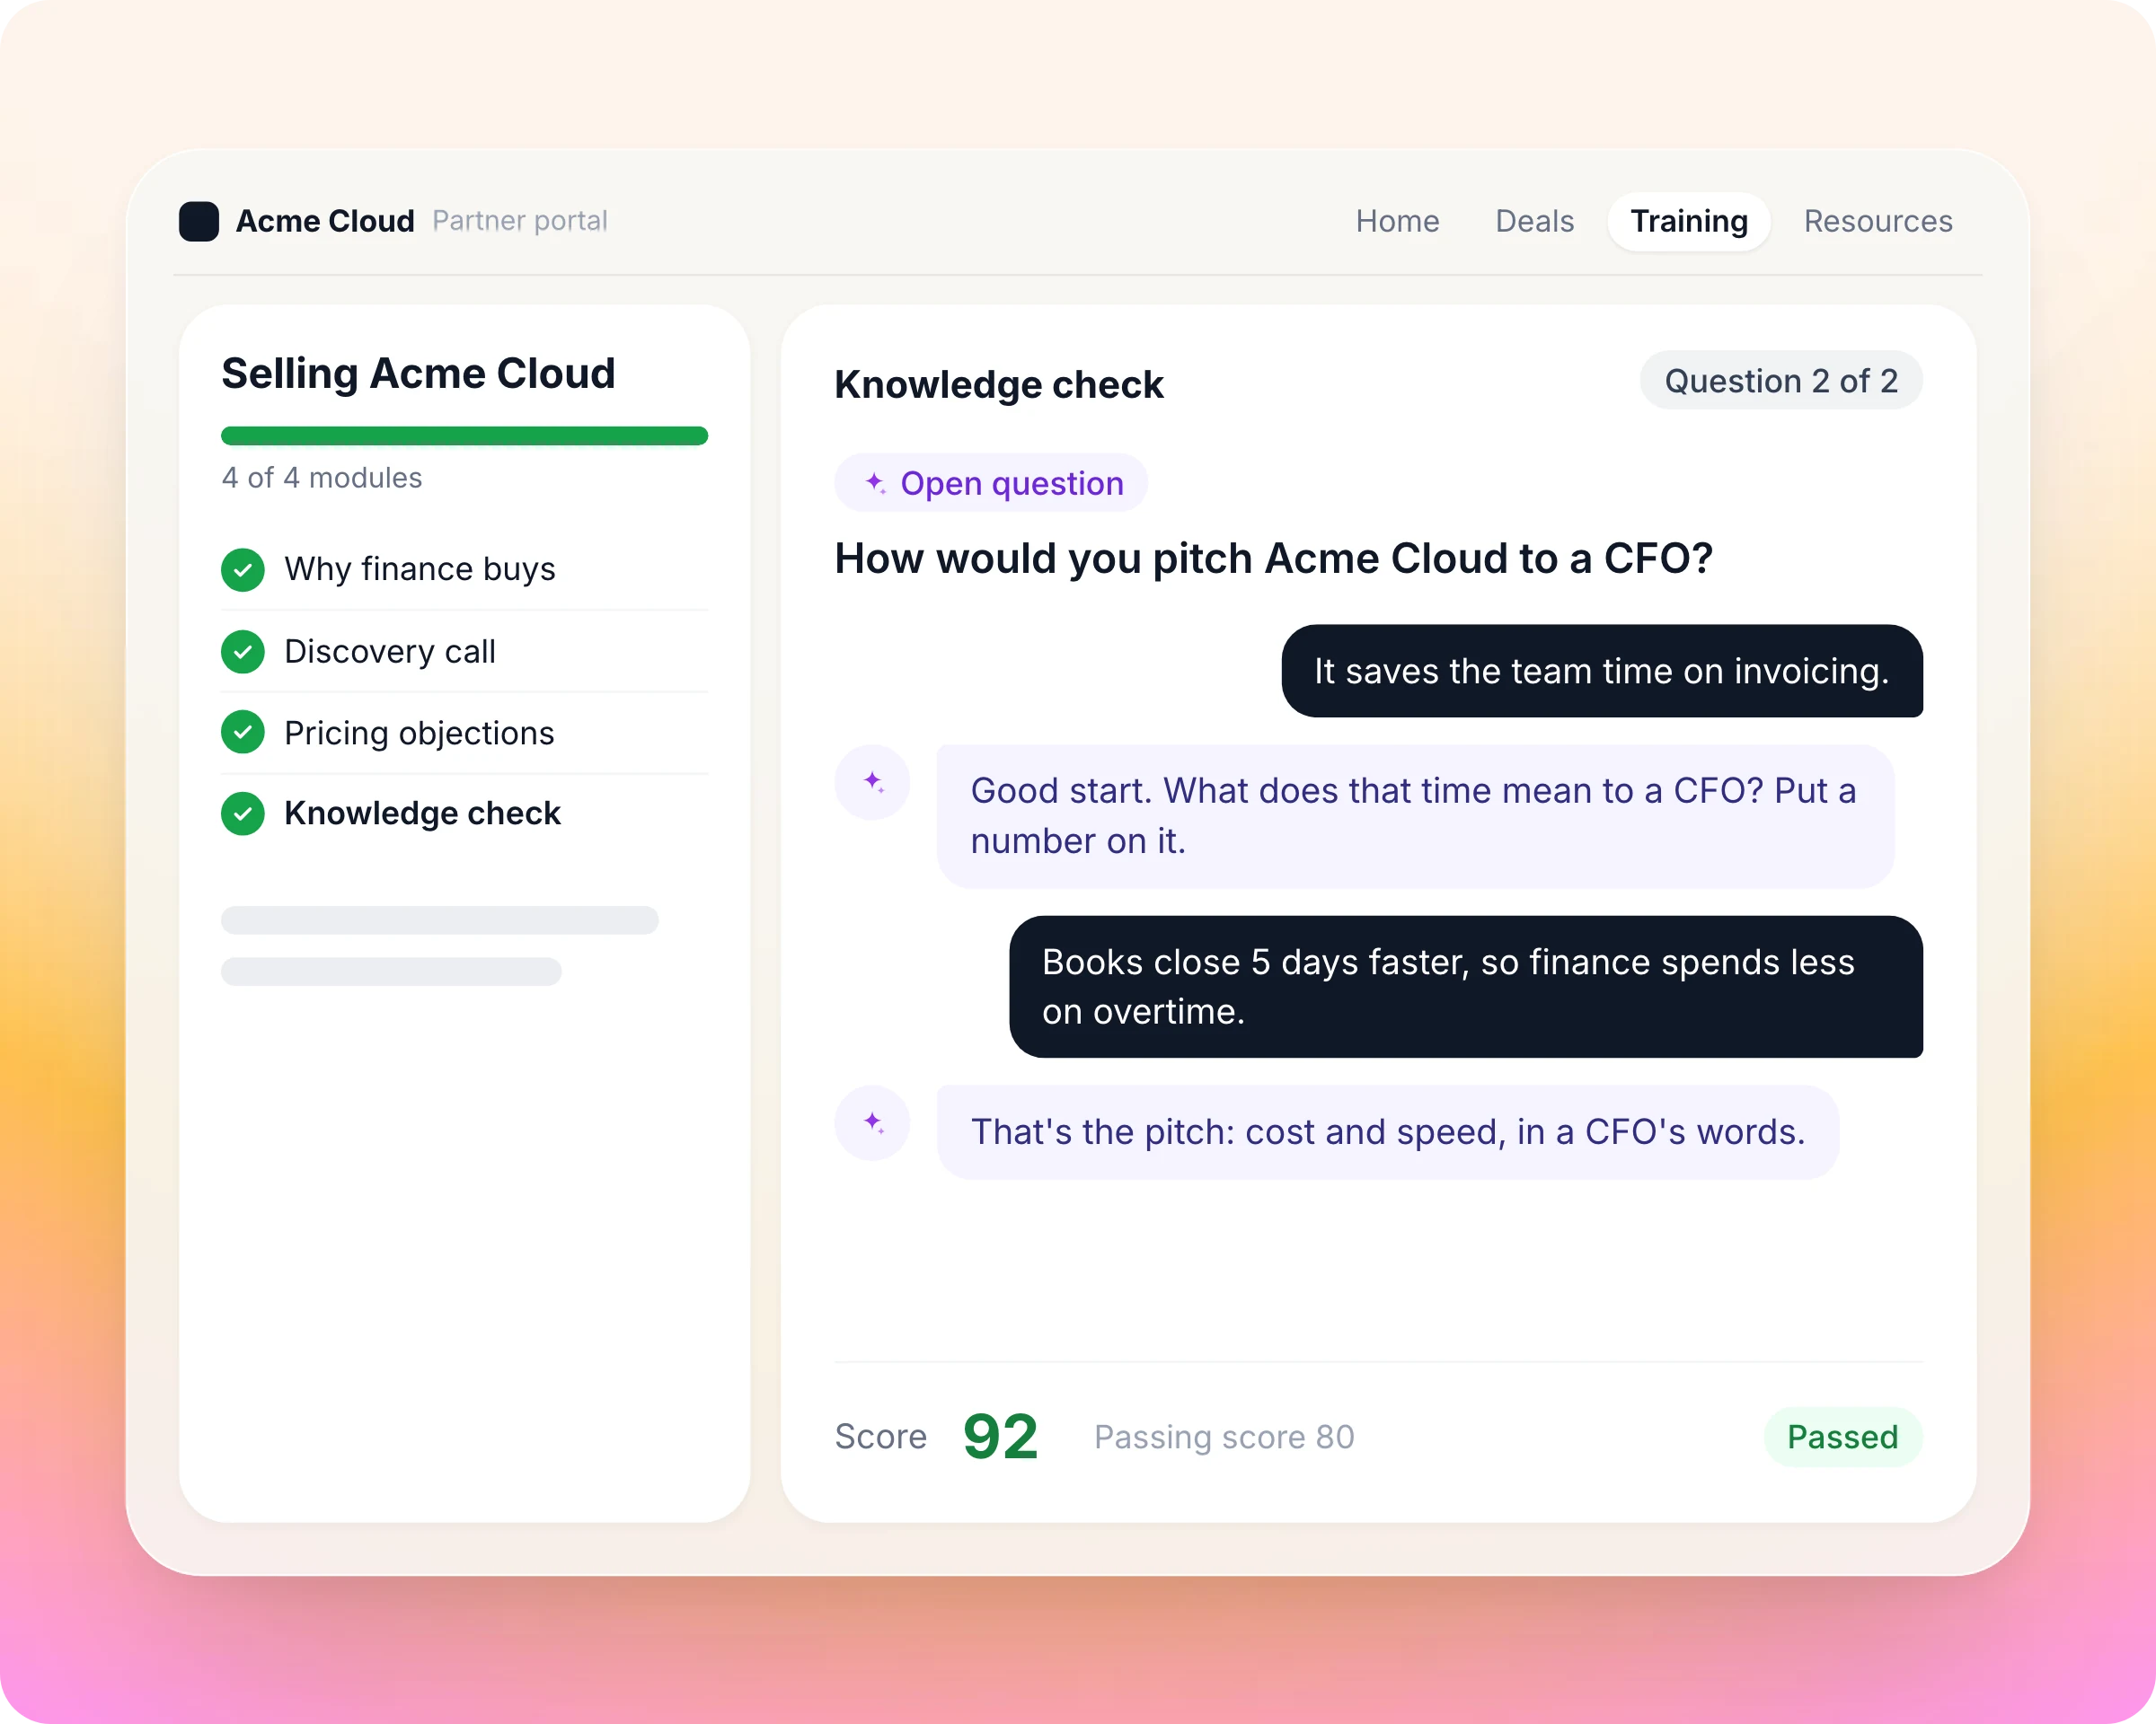Viewport: 2156px width, 1724px height.
Task: Click the AI sparkle avatar beside 'That's the pitch' reply
Action: click(x=873, y=1122)
